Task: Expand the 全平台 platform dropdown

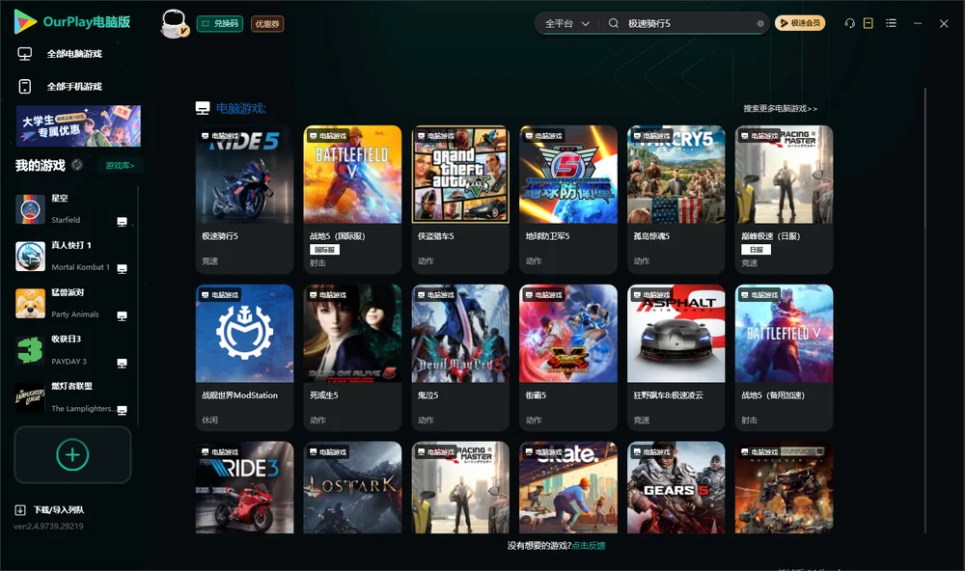Action: (566, 23)
